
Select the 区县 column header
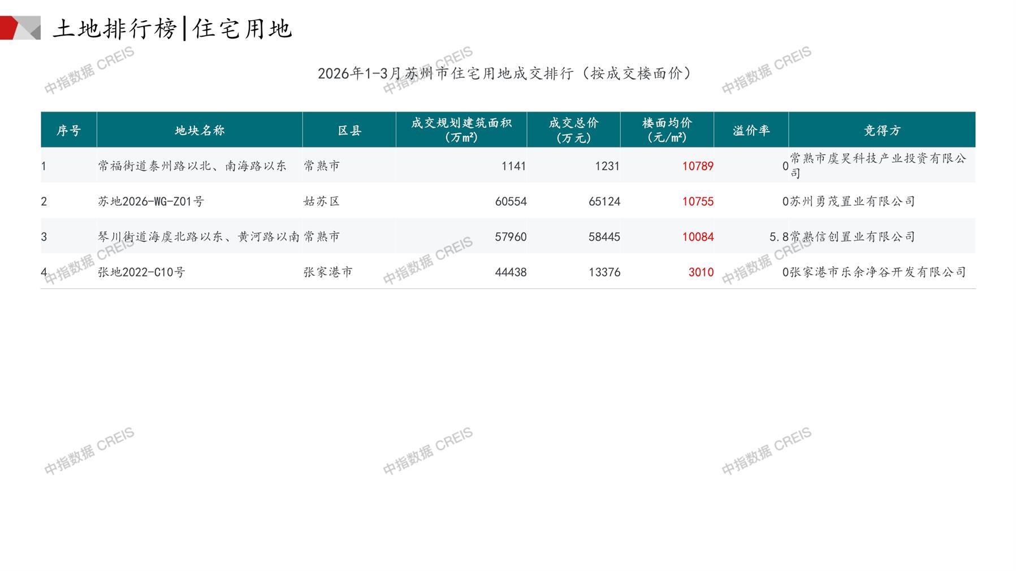tap(349, 131)
